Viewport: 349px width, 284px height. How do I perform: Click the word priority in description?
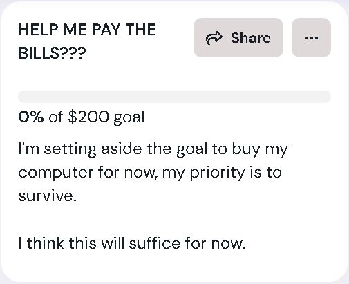pos(217,173)
